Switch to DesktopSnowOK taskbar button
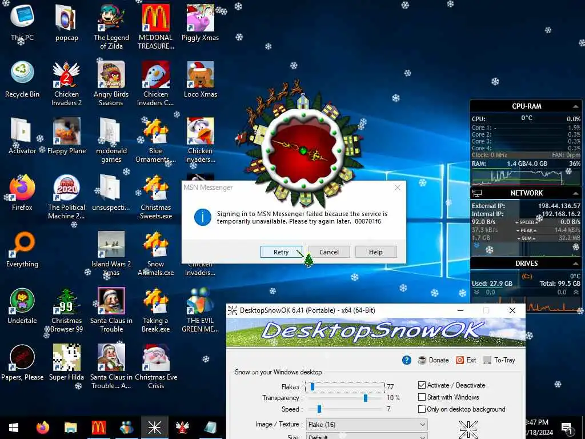Image resolution: width=585 pixels, height=439 pixels. (x=154, y=428)
